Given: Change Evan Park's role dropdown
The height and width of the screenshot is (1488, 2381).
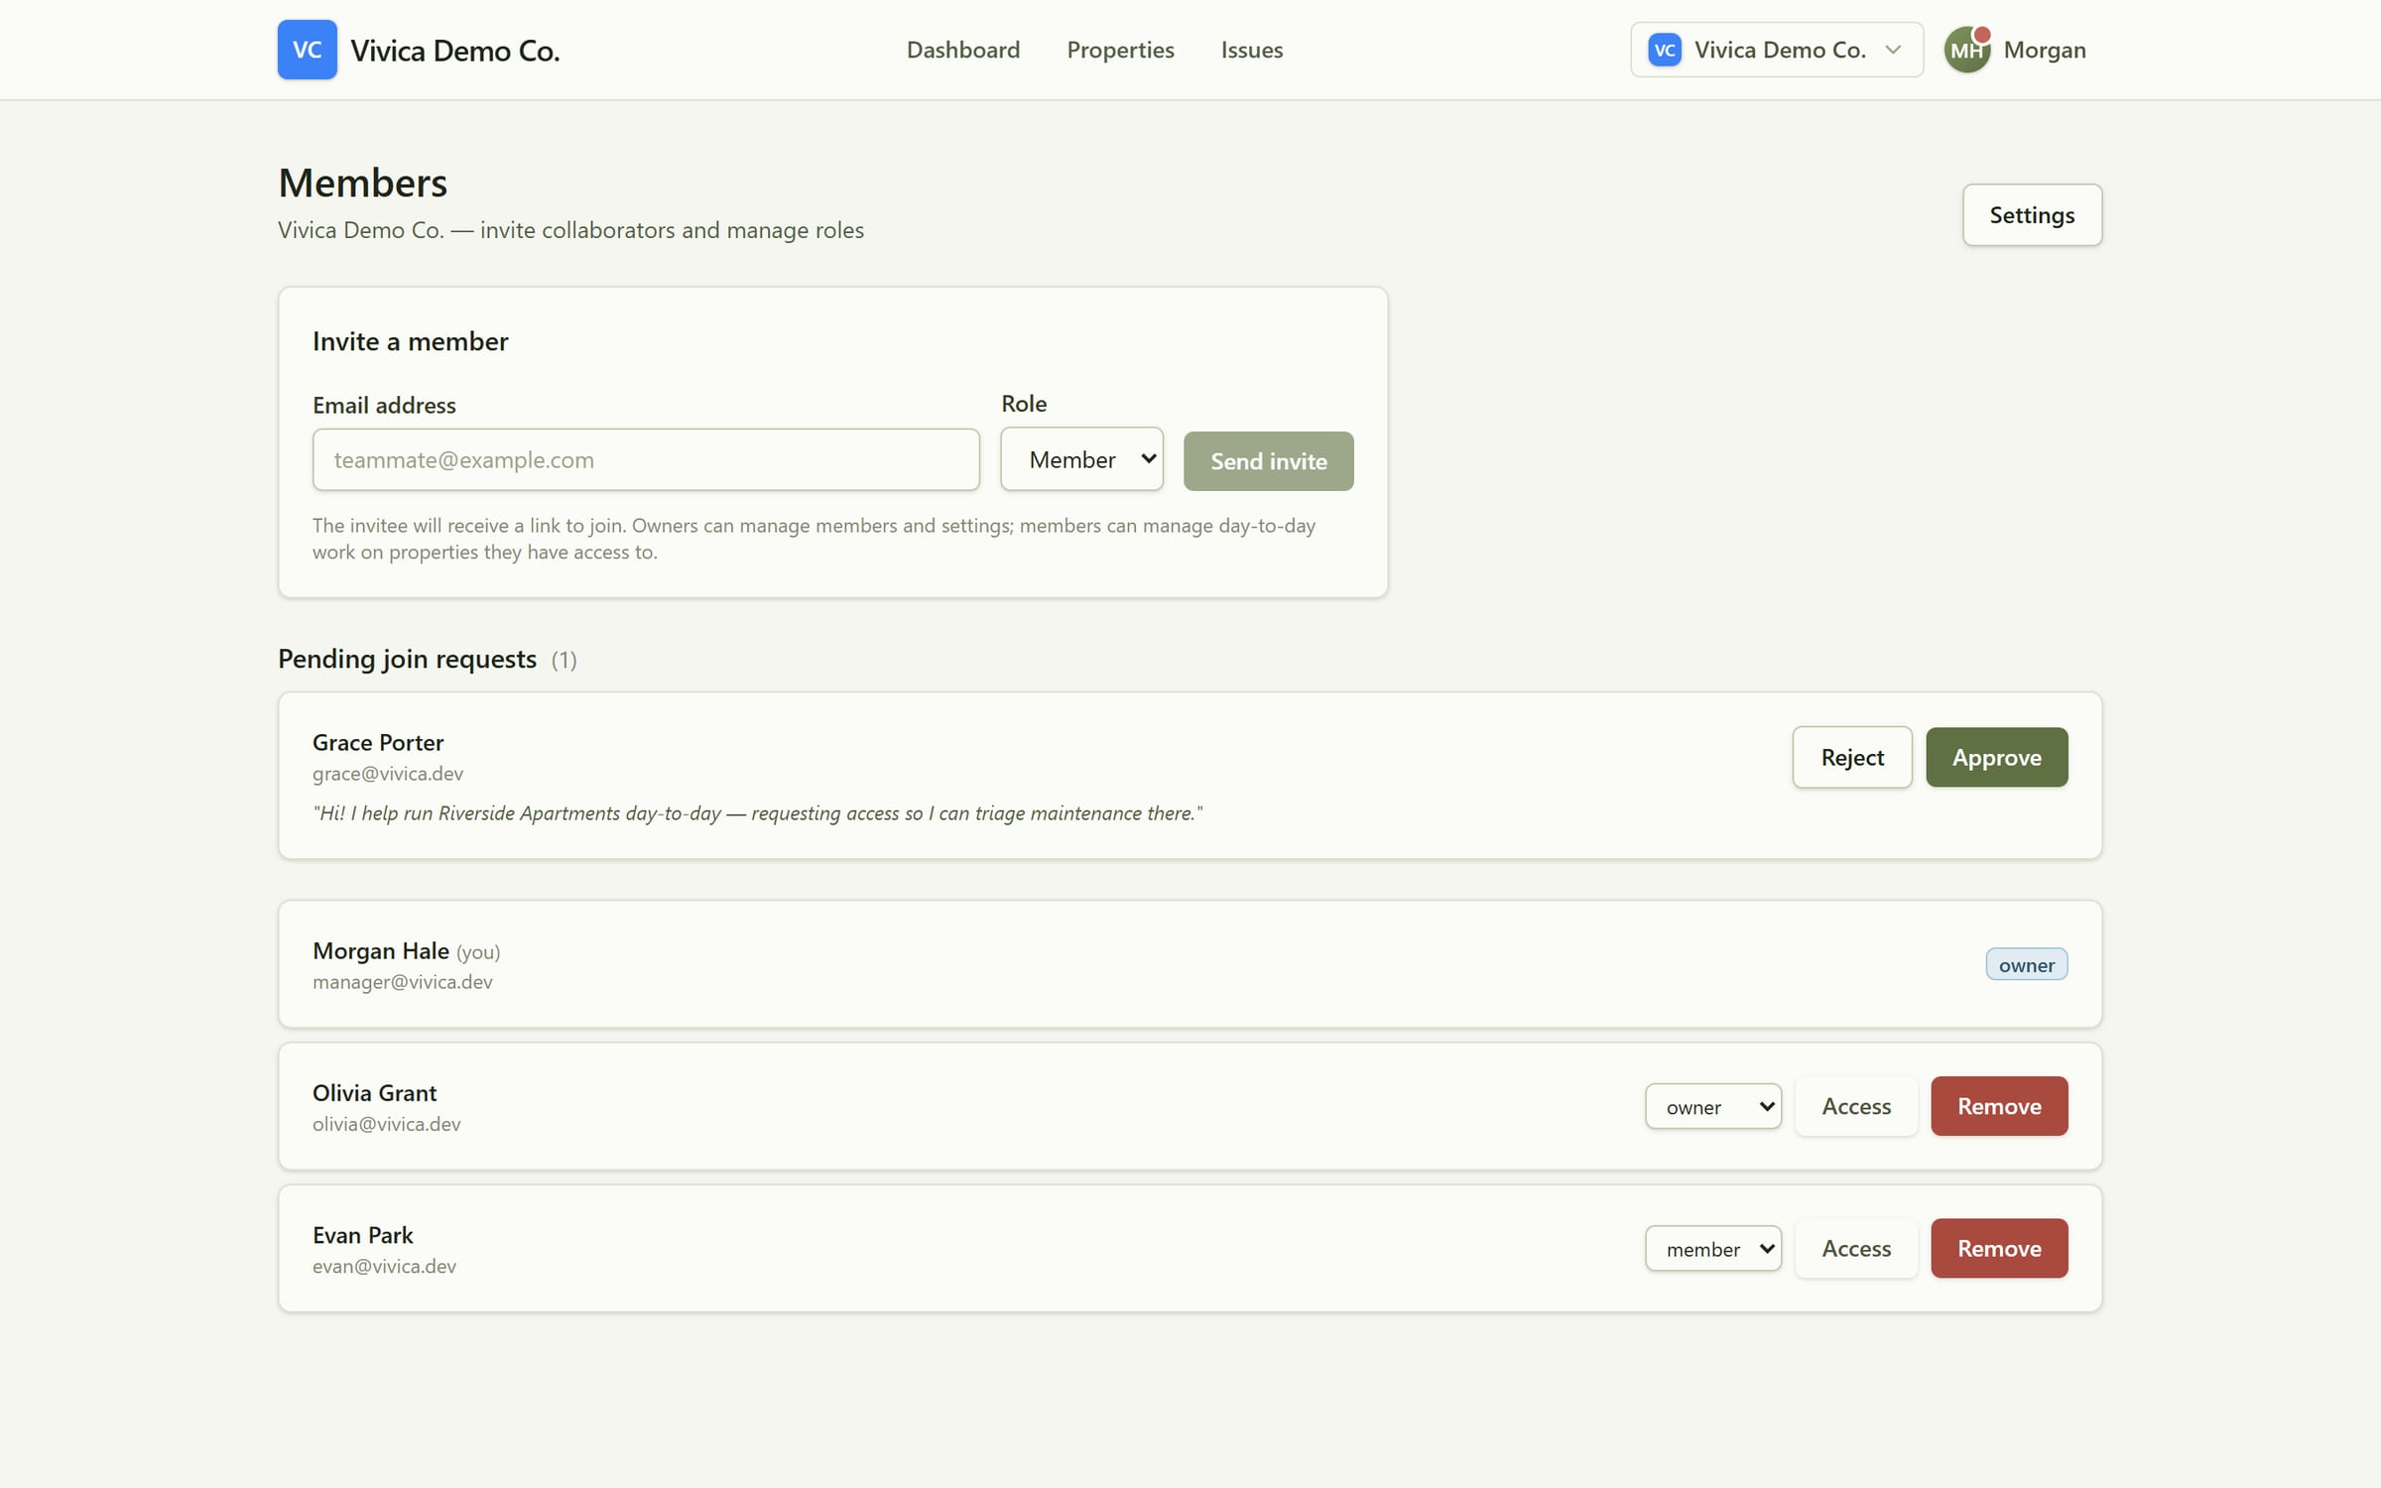Looking at the screenshot, I should point(1712,1248).
